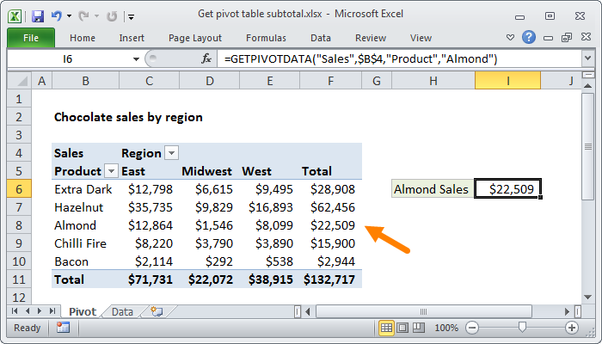Viewport: 602px width, 344px height.
Task: Open the Product filter dropdown
Action: (111, 171)
